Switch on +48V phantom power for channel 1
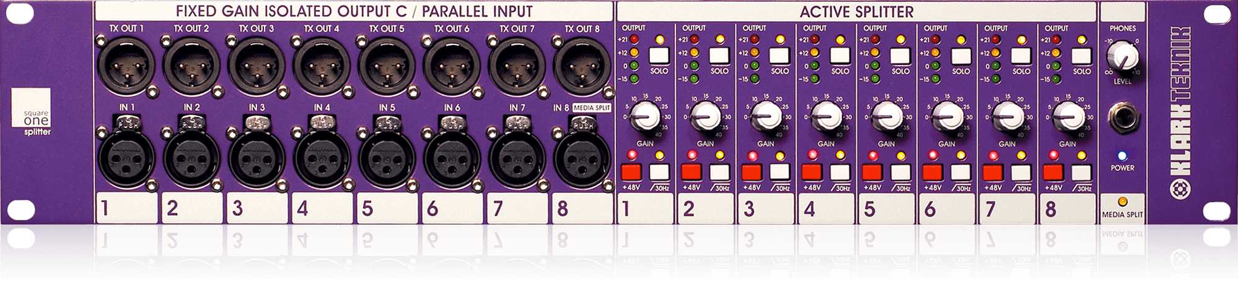The width and height of the screenshot is (1238, 282). (x=631, y=172)
